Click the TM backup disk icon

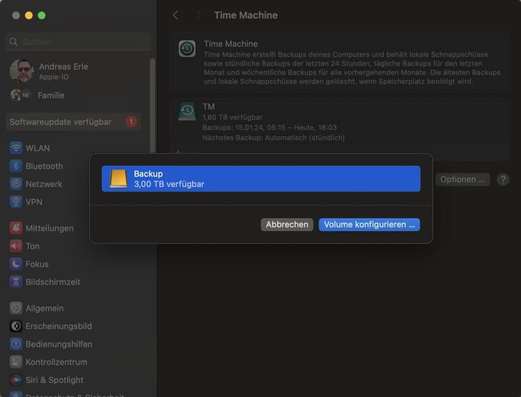pos(187,111)
